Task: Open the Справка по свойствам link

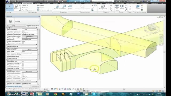Action: 14,86
